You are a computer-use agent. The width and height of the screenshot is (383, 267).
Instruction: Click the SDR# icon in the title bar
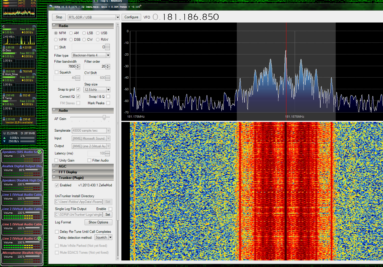(x=51, y=7)
